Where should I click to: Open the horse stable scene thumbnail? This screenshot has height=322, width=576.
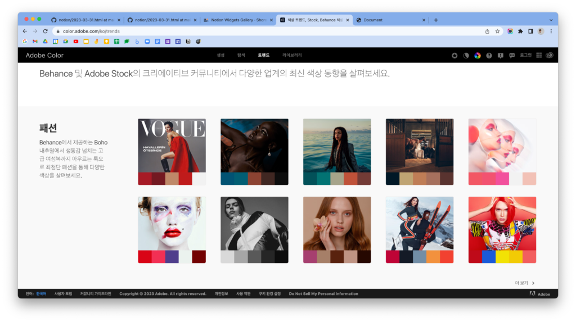pyautogui.click(x=420, y=146)
